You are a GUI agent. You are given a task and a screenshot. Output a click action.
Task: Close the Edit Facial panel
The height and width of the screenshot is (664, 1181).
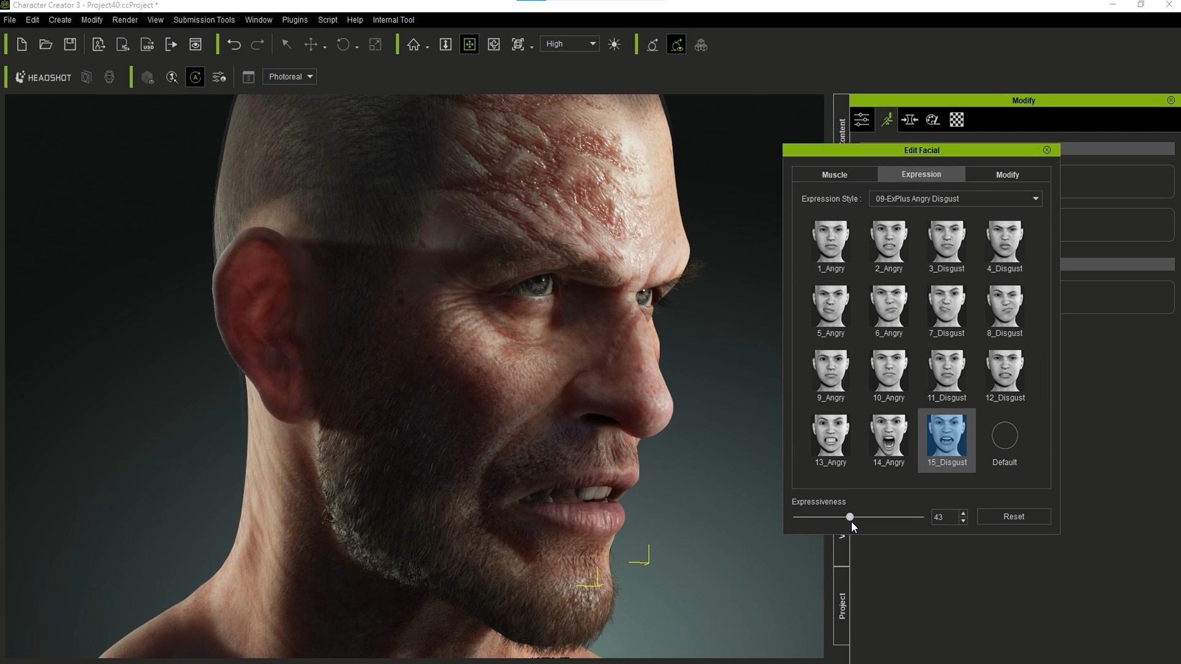pyautogui.click(x=1047, y=150)
